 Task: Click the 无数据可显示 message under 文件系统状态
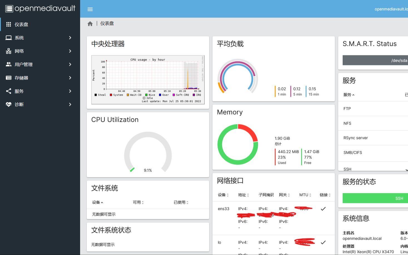pyautogui.click(x=103, y=244)
